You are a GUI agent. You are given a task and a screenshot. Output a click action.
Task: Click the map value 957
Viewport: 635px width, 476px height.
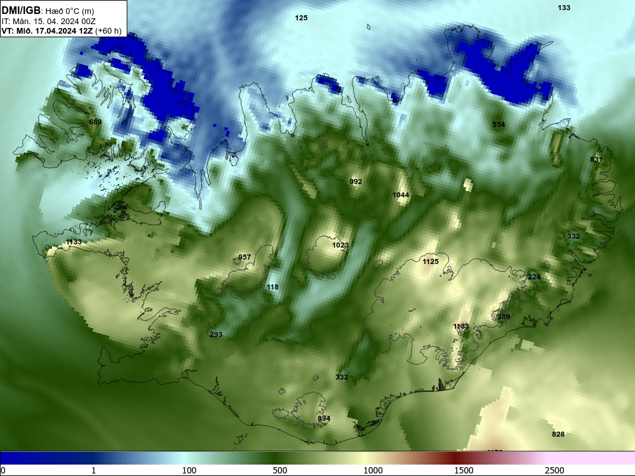(244, 258)
